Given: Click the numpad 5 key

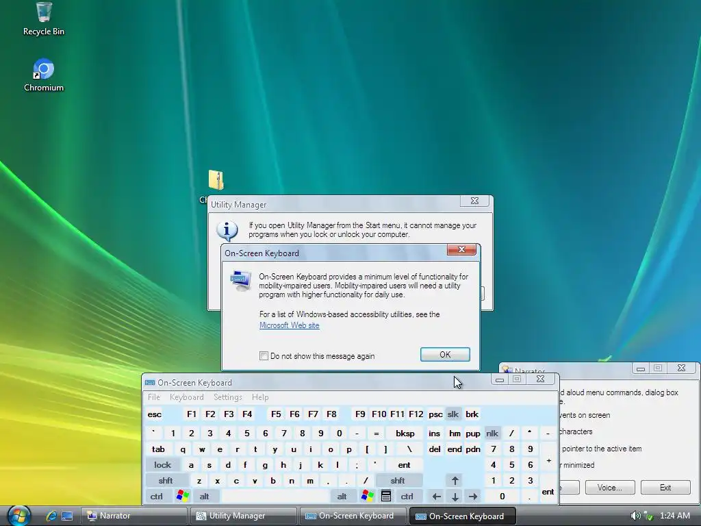Looking at the screenshot, I should pos(511,465).
